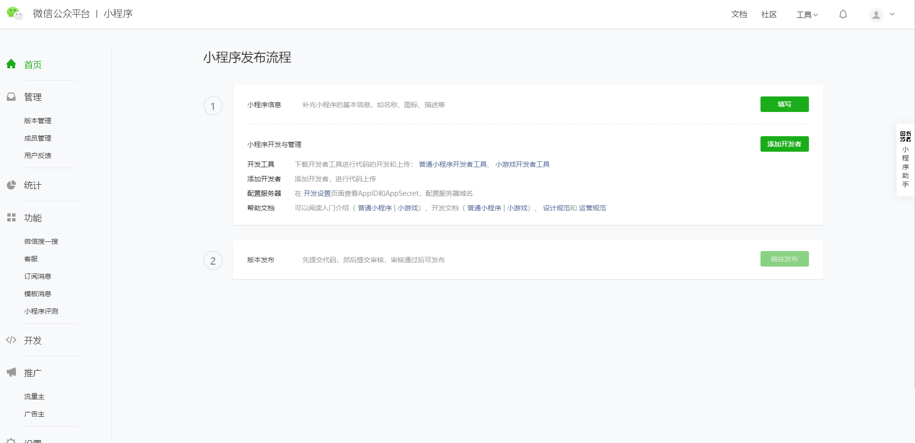The width and height of the screenshot is (915, 443).
Task: Click the 版本发布 label
Action: [x=261, y=260]
